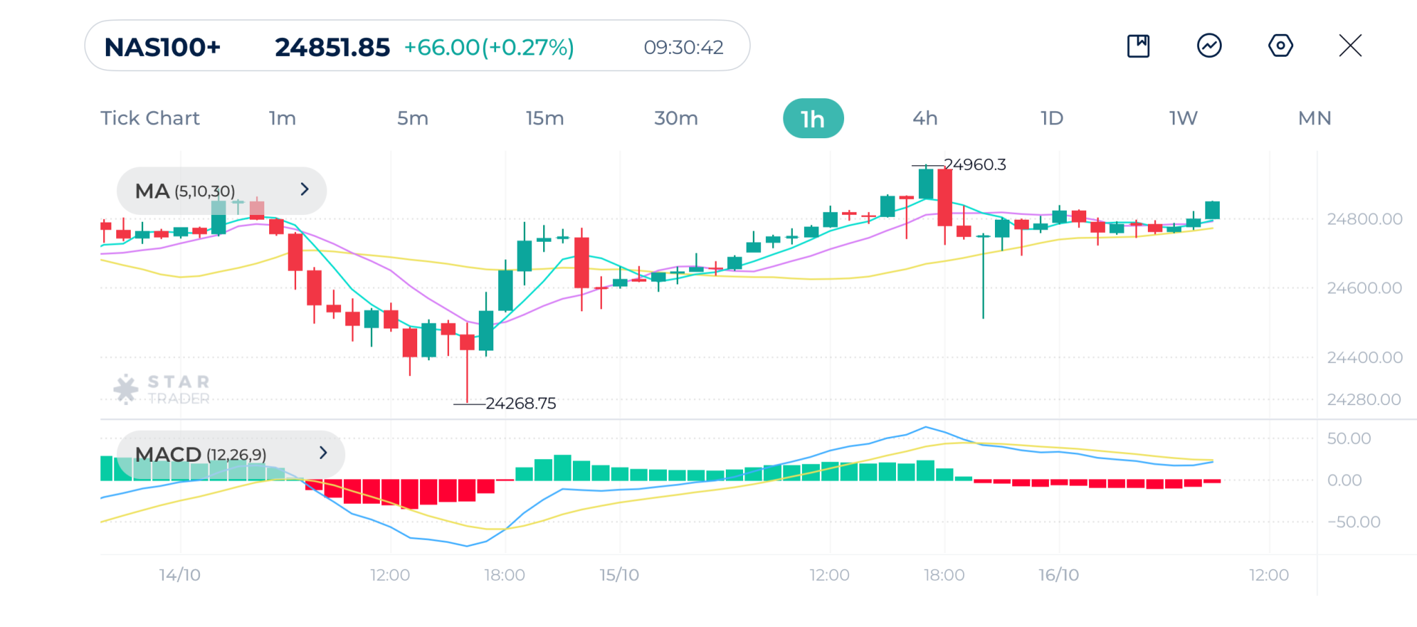Switch to MN monthly timeframe
Image resolution: width=1417 pixels, height=627 pixels.
tap(1315, 118)
